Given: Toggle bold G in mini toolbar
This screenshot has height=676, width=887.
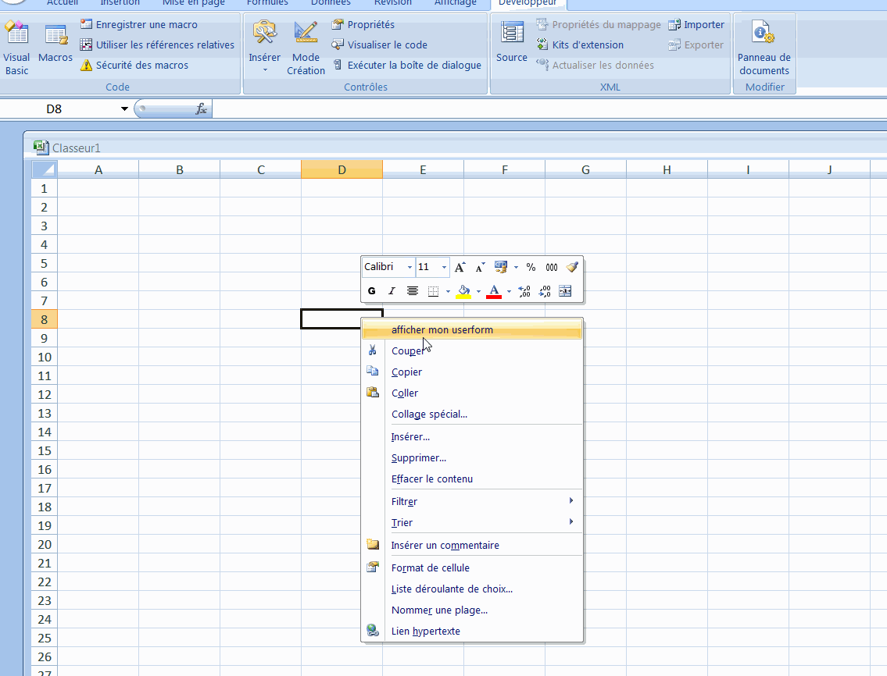Looking at the screenshot, I should pos(372,291).
